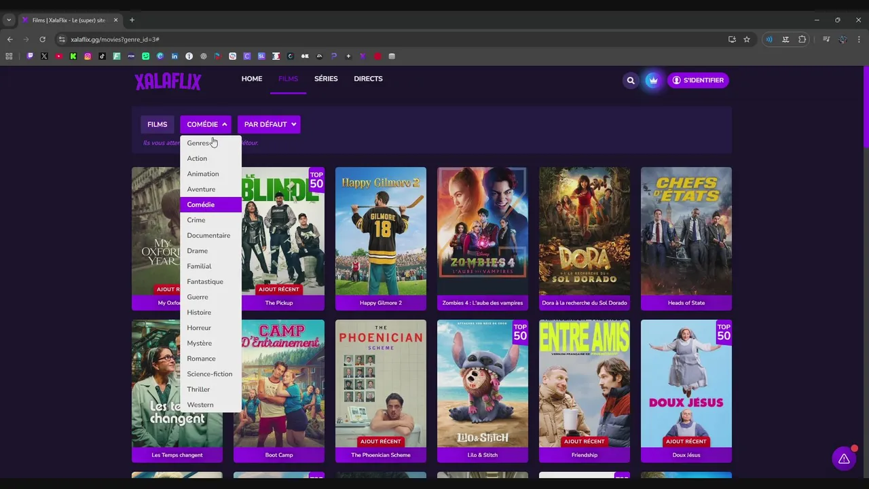Viewport: 869px width, 489px height.
Task: Open The Phoenician Scheme poster
Action: (x=381, y=384)
